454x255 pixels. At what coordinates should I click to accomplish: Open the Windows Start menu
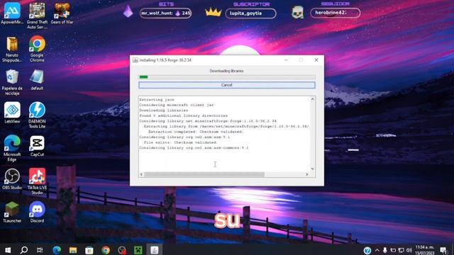coord(8,250)
